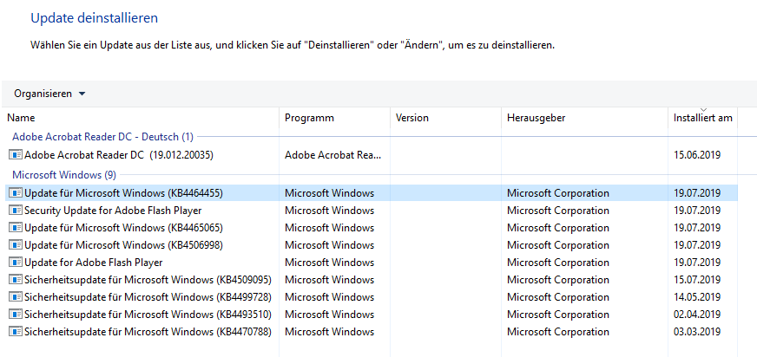757x357 pixels.
Task: Click icon of Security Update for Adobe Flash Player
Action: (x=15, y=211)
